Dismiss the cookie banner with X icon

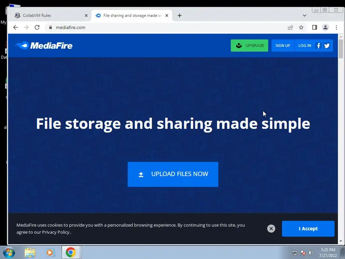pos(271,229)
